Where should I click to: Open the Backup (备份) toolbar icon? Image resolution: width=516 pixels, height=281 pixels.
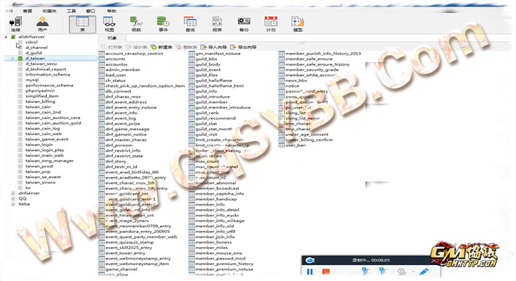pyautogui.click(x=244, y=24)
